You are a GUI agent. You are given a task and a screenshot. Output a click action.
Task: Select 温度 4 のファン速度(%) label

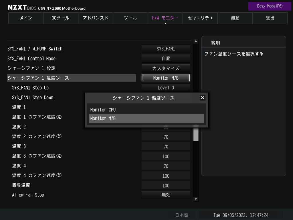[x=37, y=175]
